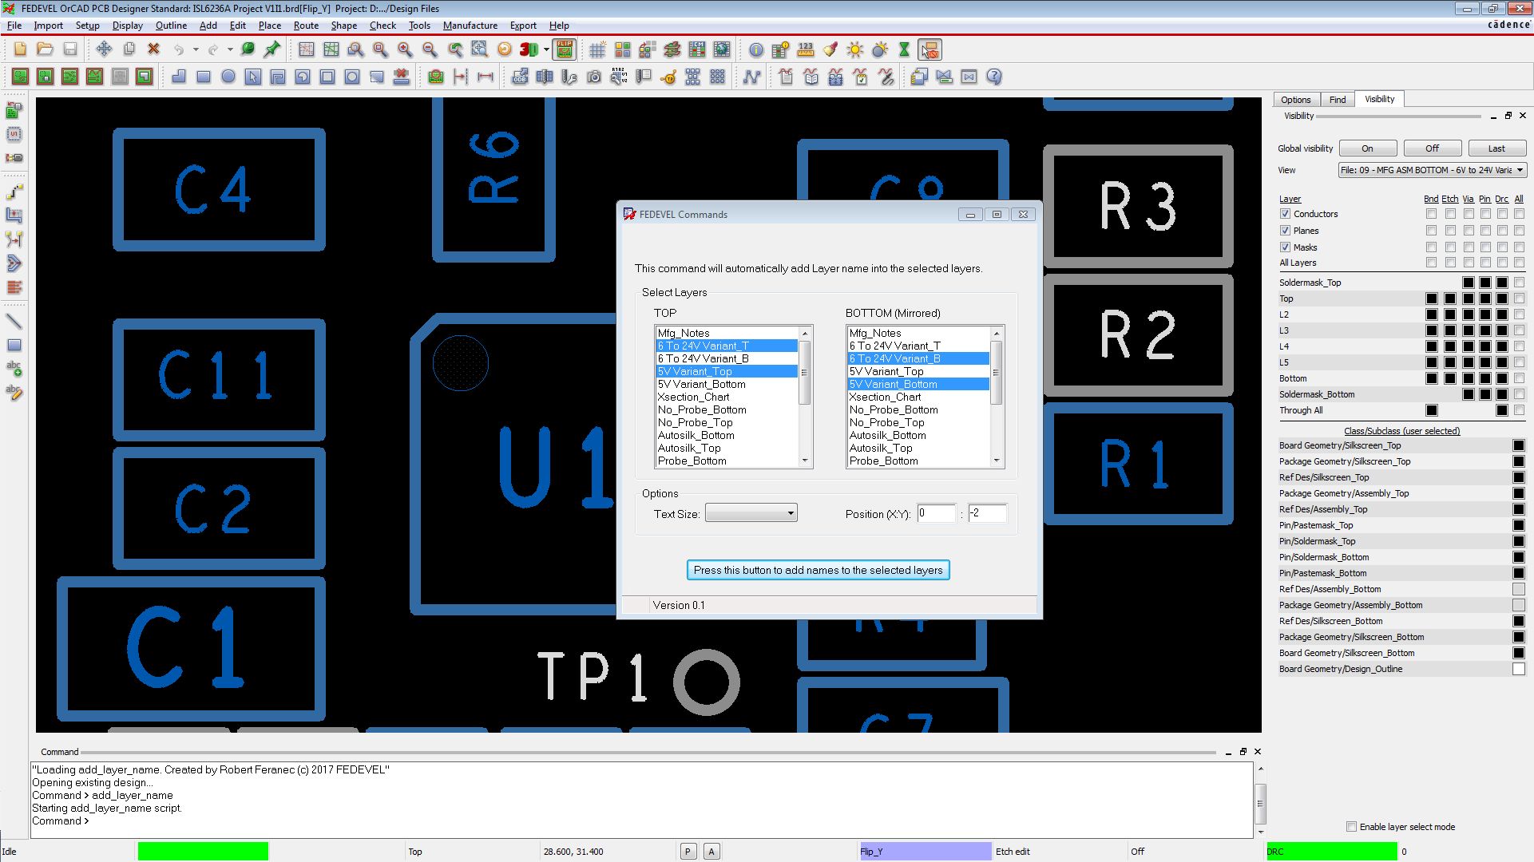Open the Manufacture menu
Image resolution: width=1534 pixels, height=862 pixels.
pyautogui.click(x=470, y=25)
